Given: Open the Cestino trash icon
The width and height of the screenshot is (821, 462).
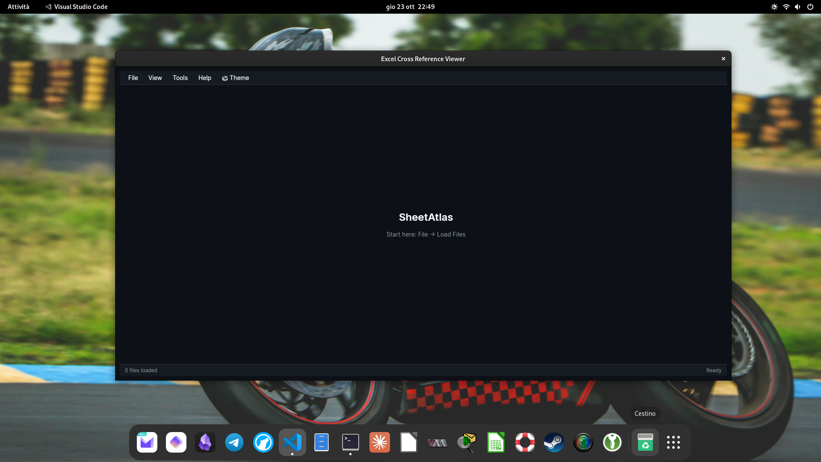Looking at the screenshot, I should (x=645, y=442).
